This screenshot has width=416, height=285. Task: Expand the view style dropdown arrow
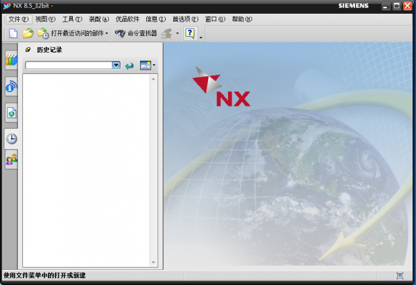tap(154, 65)
